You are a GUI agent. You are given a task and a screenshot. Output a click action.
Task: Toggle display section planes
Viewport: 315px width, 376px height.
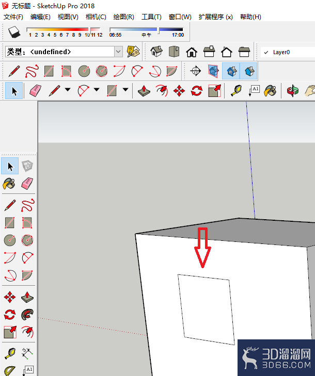pos(213,71)
